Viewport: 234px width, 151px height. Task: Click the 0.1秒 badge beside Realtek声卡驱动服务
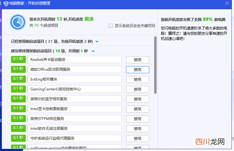18,59
